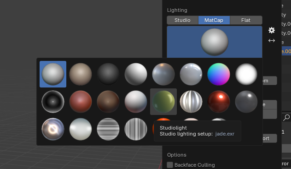Click the magnifier search icon in side panel
Screen dimensions: 291x169
[286, 117]
